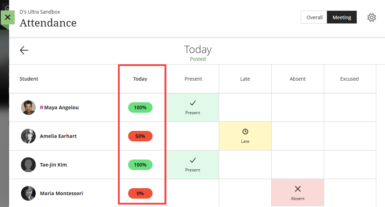Select the Meeting view tab
The image size is (385, 207).
coord(342,17)
